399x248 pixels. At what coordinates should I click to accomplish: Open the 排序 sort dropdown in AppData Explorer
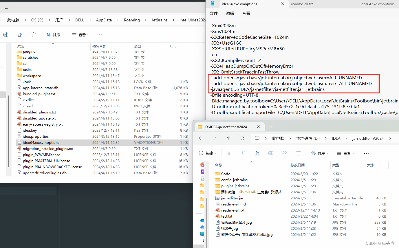(x=55, y=35)
